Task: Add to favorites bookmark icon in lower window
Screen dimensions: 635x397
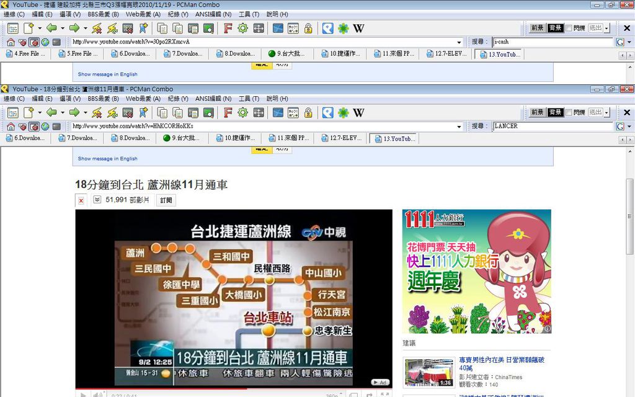Action: click(143, 113)
